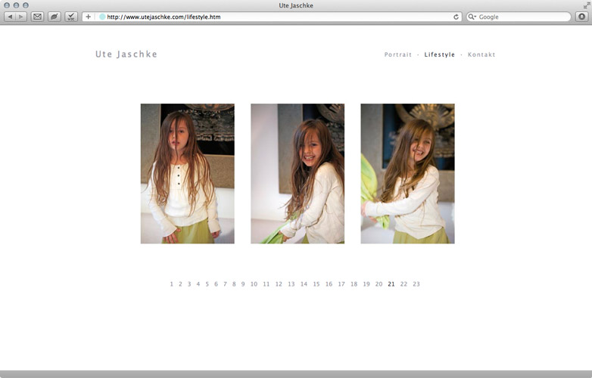Go to gallery page 9
The width and height of the screenshot is (592, 378).
[243, 284]
